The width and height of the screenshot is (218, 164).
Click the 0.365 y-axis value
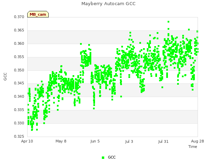pos(19,30)
